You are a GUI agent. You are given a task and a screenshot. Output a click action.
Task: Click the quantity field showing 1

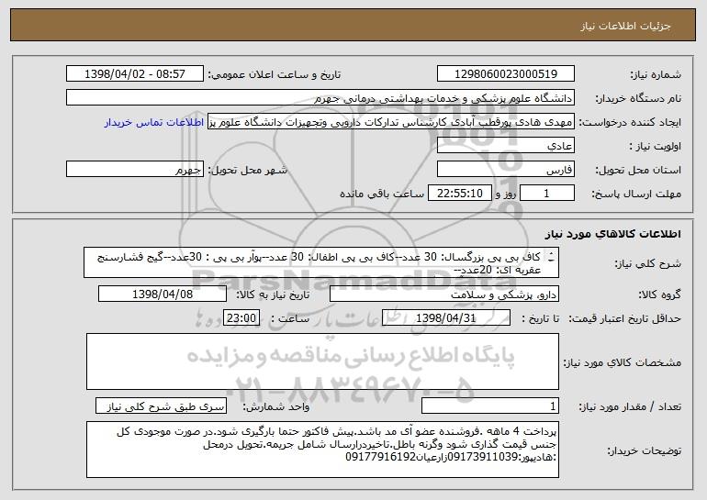click(x=490, y=406)
